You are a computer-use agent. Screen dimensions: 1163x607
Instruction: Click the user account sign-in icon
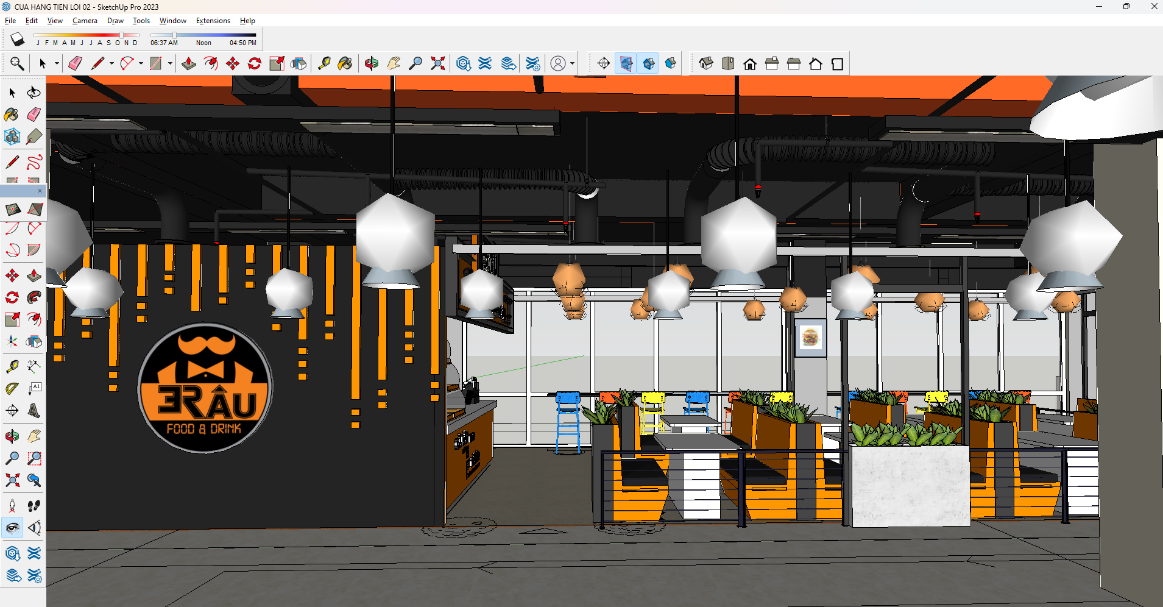tap(558, 63)
